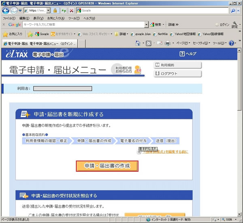243x223 pixels.
Task: Click in the Google search box near address bar
Action: pyautogui.click(x=153, y=11)
